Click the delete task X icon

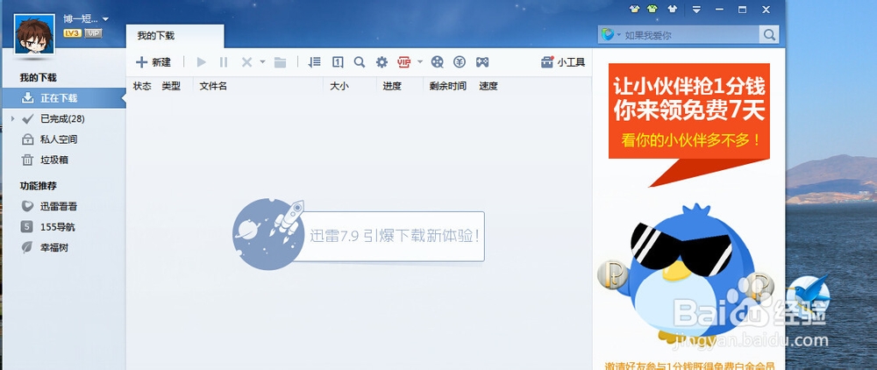tap(246, 62)
